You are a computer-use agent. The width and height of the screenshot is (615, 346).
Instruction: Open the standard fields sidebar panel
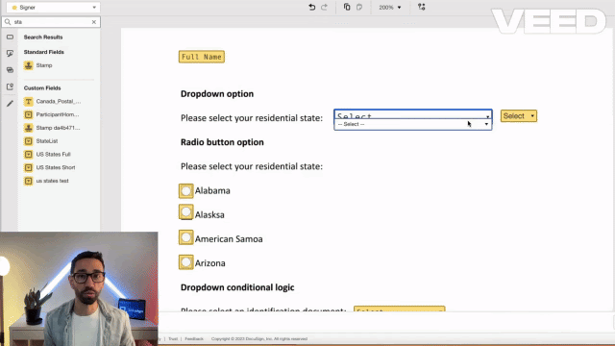point(10,37)
